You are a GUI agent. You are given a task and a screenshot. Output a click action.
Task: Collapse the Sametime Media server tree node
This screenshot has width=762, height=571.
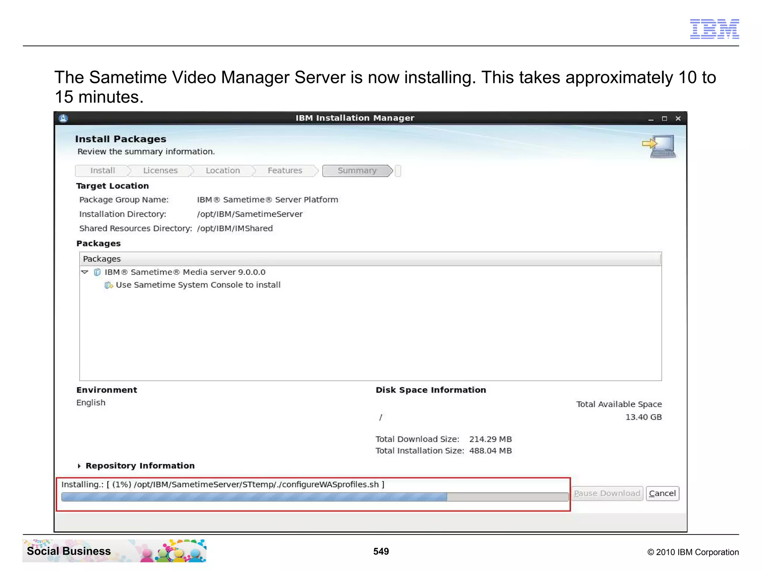pos(85,272)
